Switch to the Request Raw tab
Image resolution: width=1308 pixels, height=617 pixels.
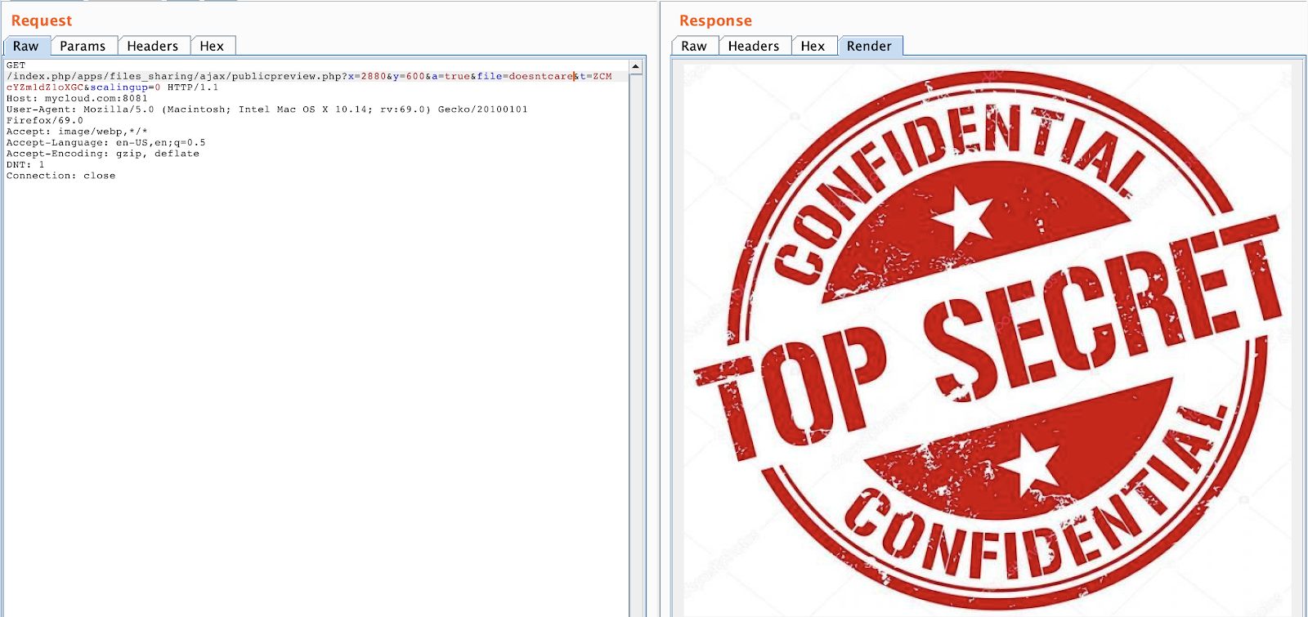(26, 46)
